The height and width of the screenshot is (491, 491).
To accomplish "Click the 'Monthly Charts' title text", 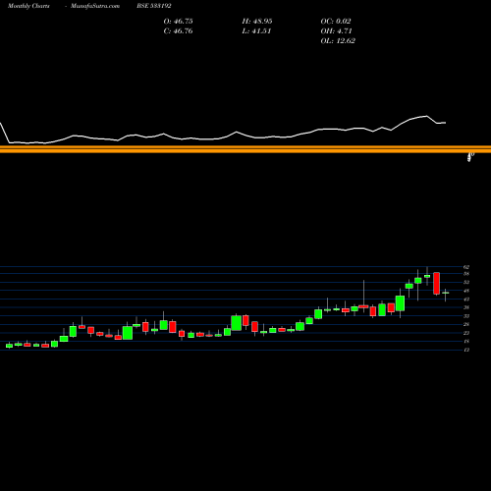I will pos(28,6).
